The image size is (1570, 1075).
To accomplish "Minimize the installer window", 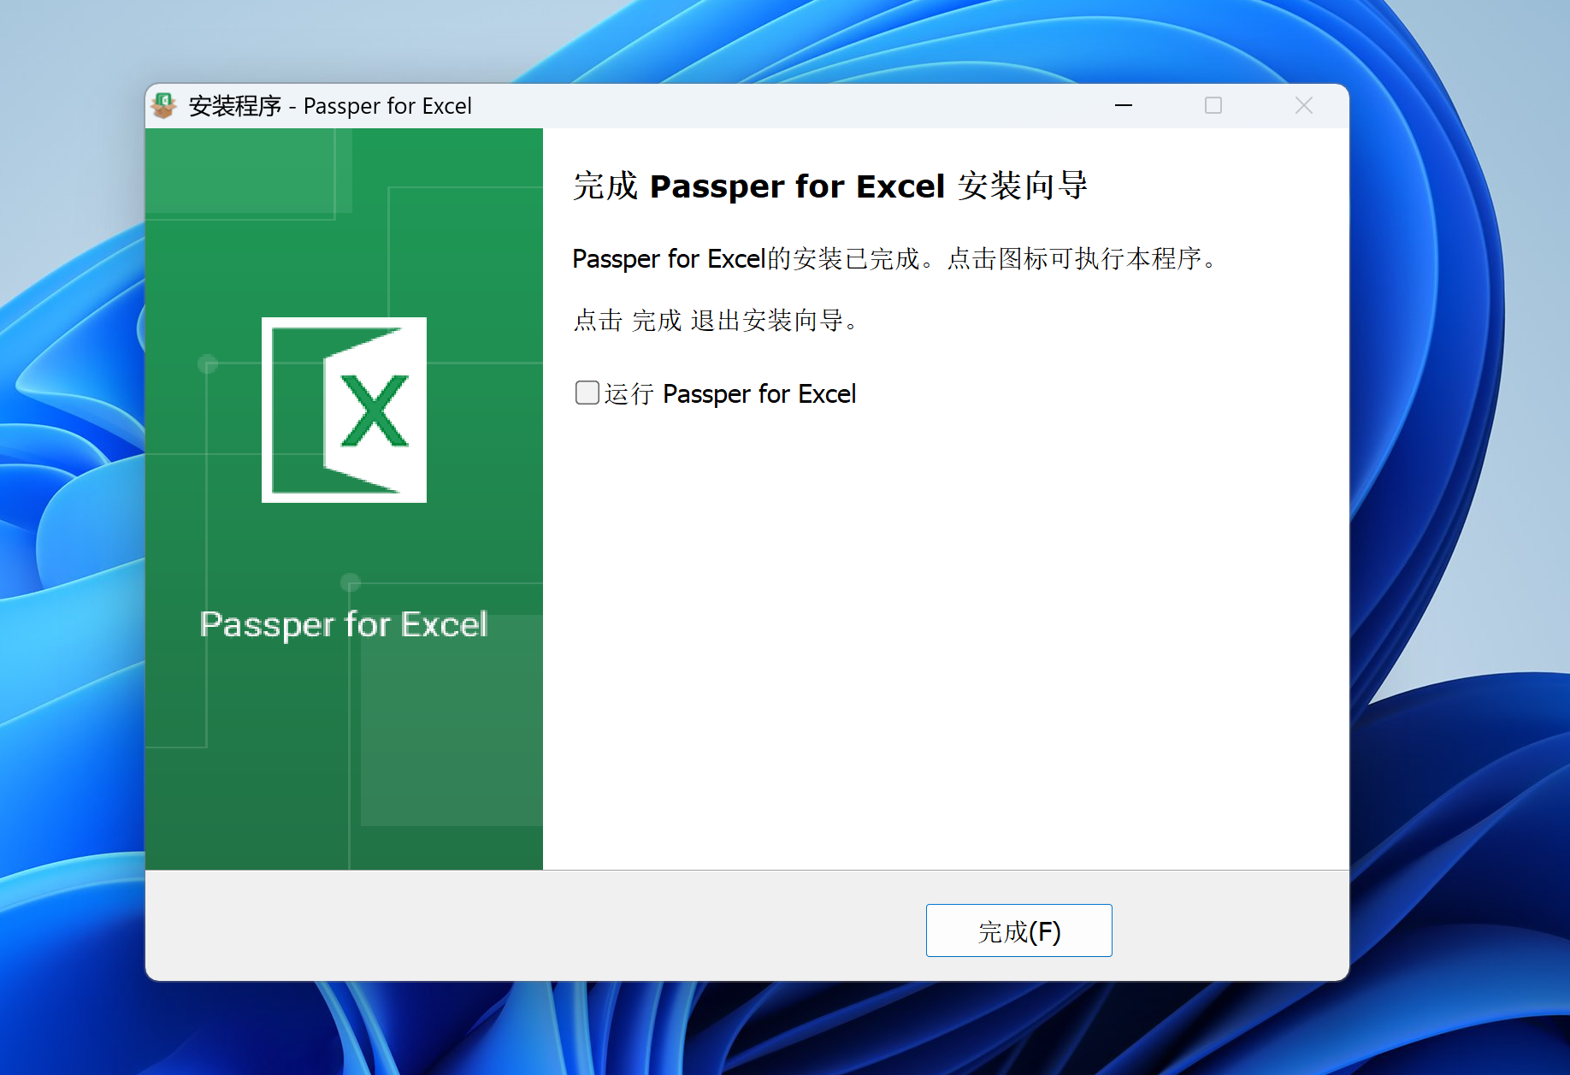I will (1124, 105).
